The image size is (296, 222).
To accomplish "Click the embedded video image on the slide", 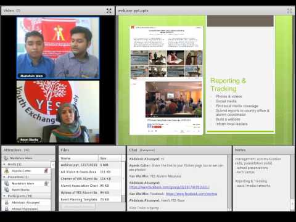I will [x=174, y=99].
